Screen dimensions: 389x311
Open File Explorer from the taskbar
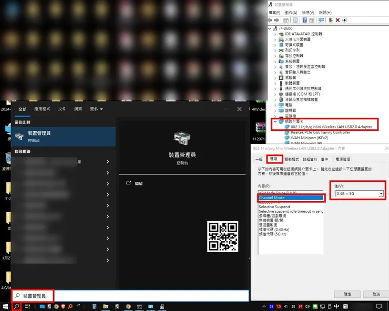tap(106, 307)
